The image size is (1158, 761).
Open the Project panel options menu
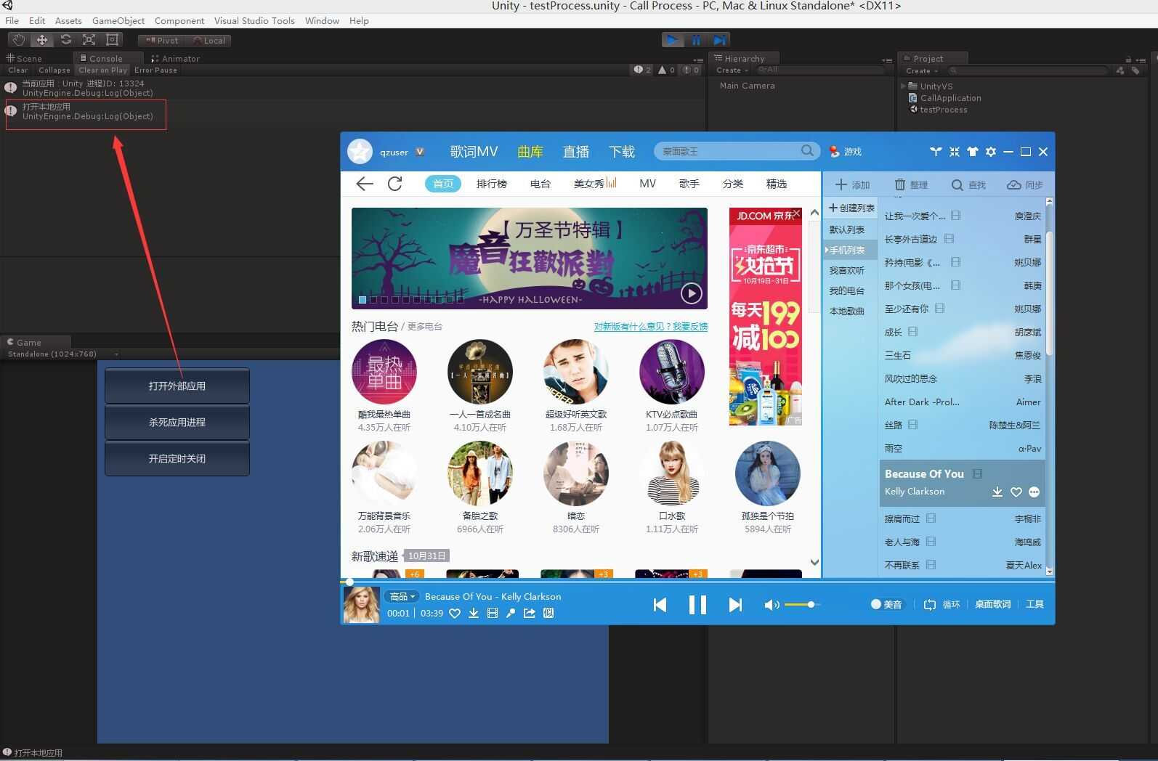[x=1141, y=60]
